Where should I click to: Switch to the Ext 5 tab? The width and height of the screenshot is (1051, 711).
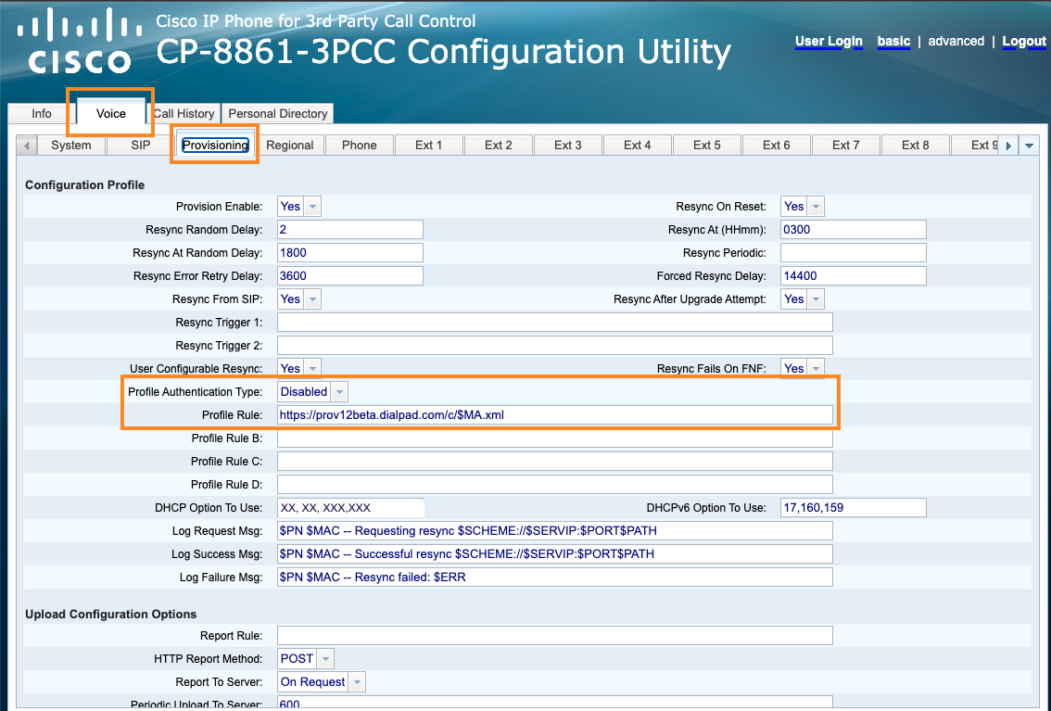[707, 146]
